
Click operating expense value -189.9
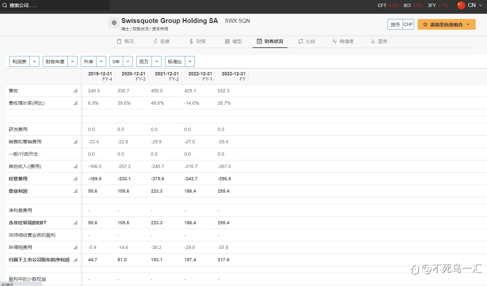coord(95,179)
